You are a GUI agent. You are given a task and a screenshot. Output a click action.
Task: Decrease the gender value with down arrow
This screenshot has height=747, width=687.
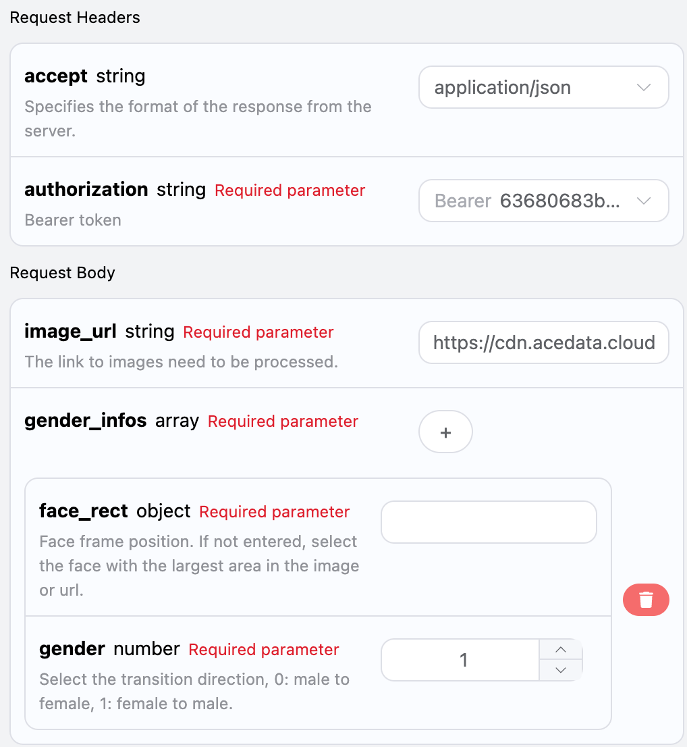[x=560, y=670]
